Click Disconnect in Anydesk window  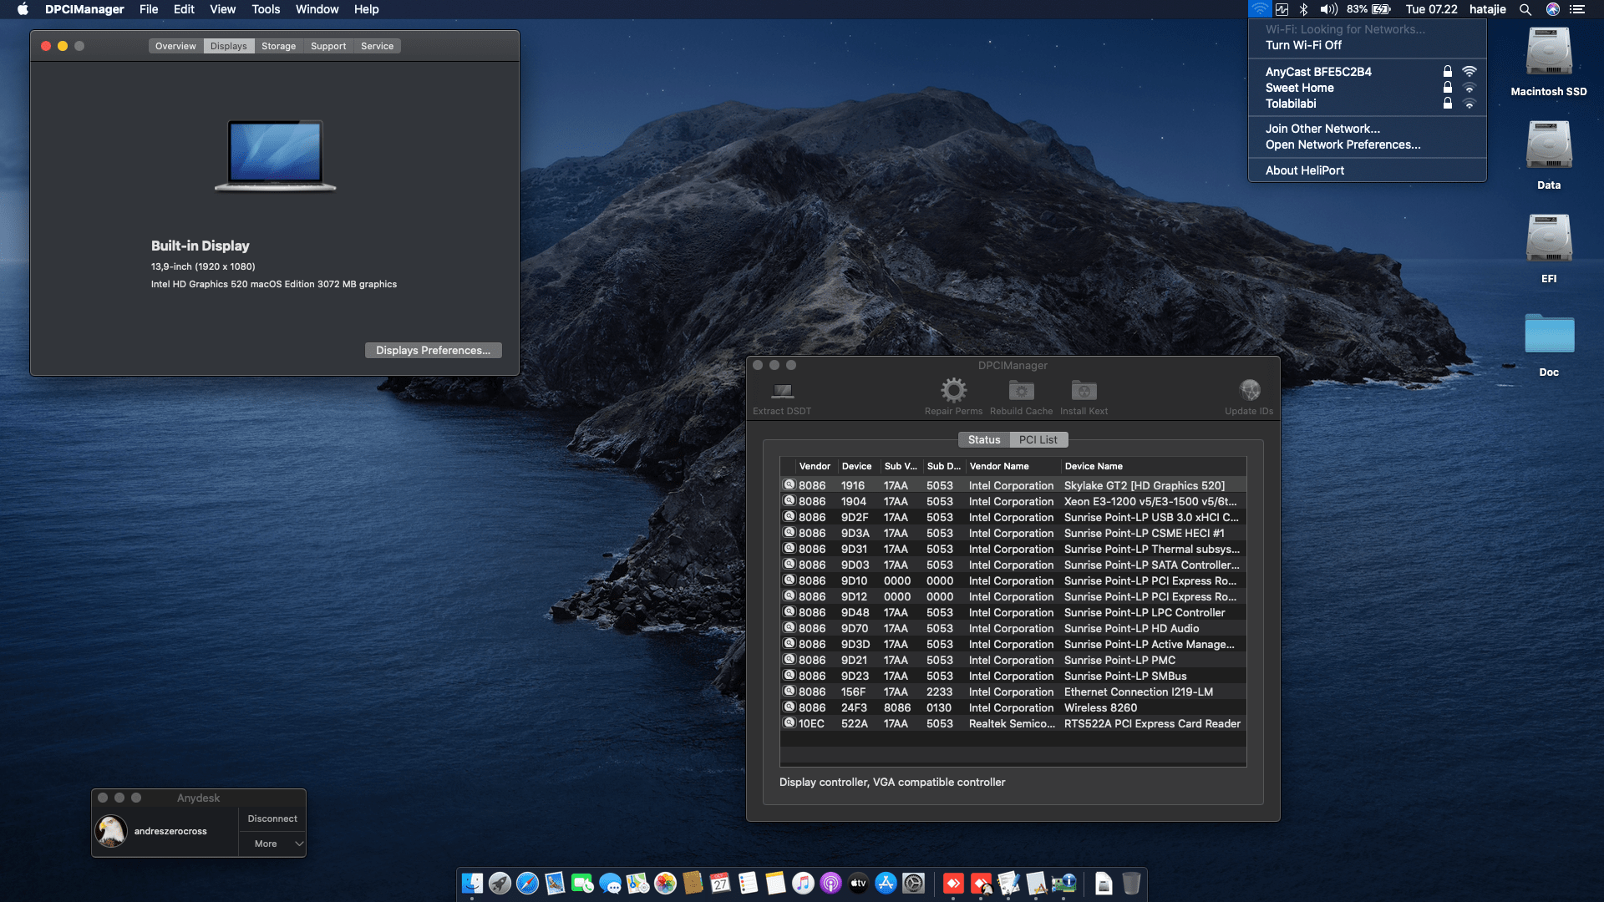click(x=272, y=818)
